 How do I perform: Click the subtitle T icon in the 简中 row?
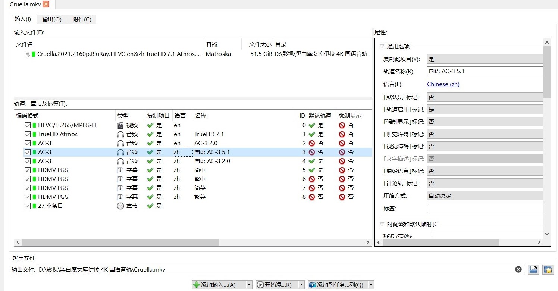pyautogui.click(x=120, y=170)
